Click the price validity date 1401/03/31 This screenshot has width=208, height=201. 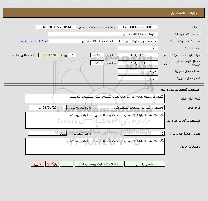point(138,63)
